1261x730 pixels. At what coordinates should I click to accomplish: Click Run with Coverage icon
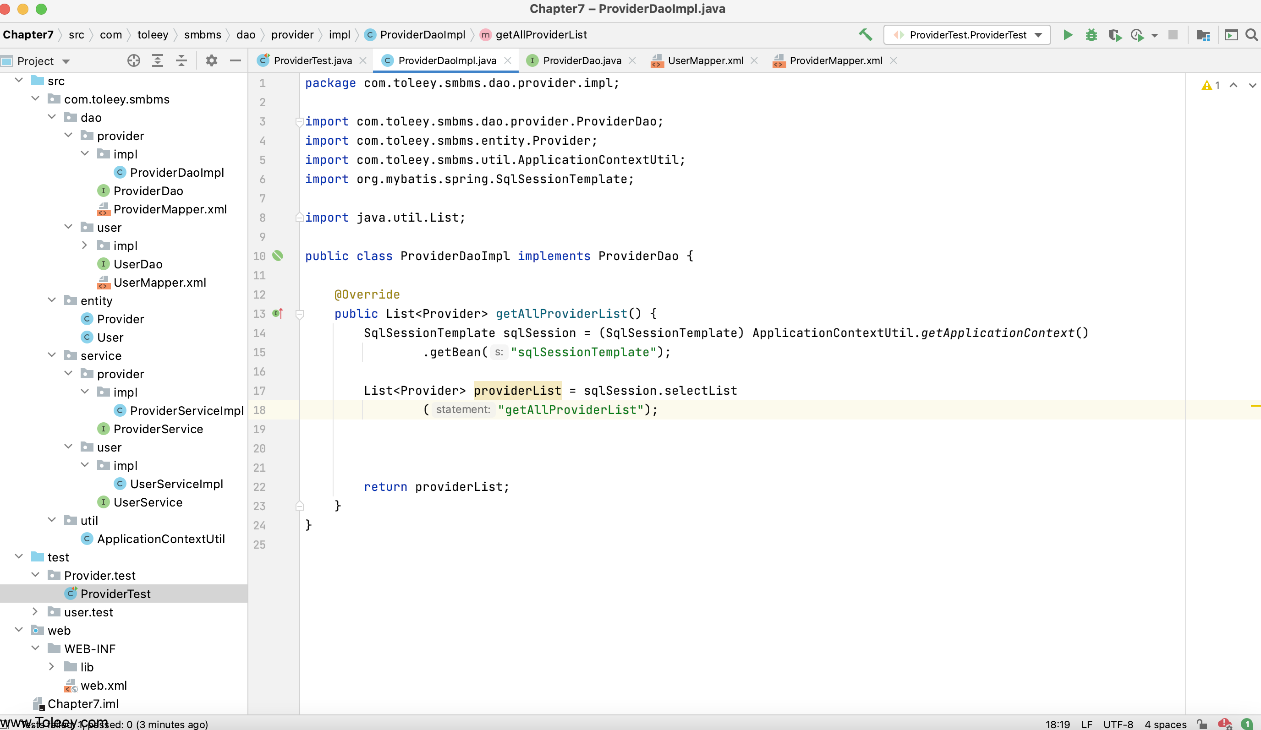coord(1114,35)
